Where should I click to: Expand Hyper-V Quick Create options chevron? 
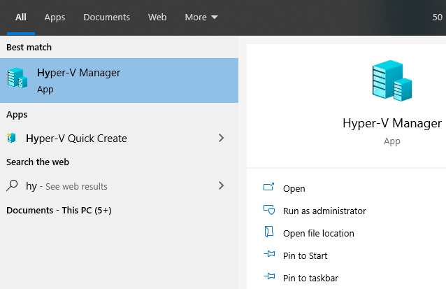tap(221, 138)
